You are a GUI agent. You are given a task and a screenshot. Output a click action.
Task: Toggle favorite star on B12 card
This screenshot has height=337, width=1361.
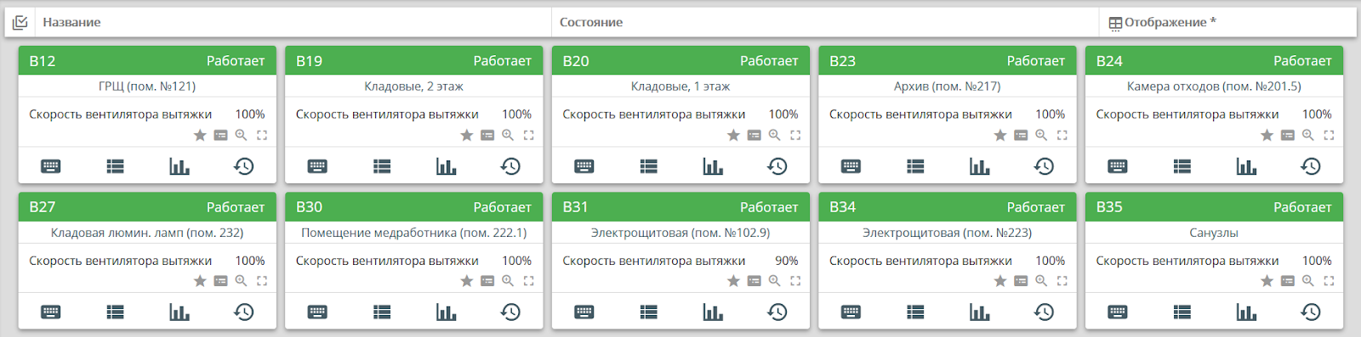point(200,135)
